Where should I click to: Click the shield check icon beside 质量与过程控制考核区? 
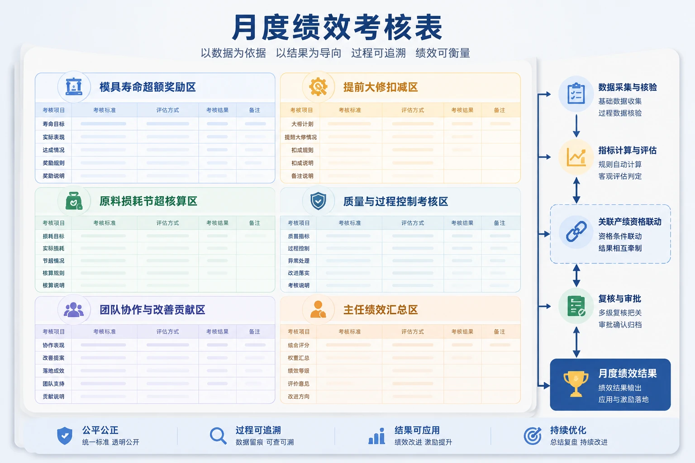[x=318, y=201]
